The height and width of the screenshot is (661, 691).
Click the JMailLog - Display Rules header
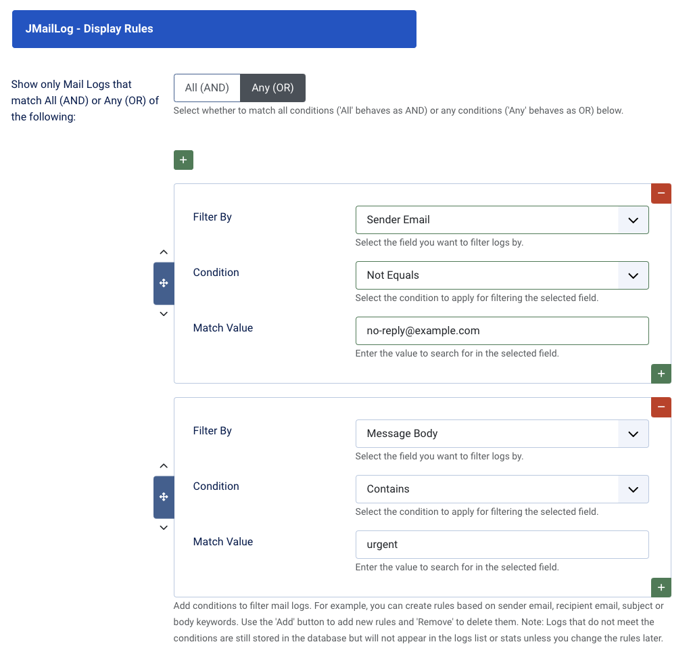tap(214, 29)
